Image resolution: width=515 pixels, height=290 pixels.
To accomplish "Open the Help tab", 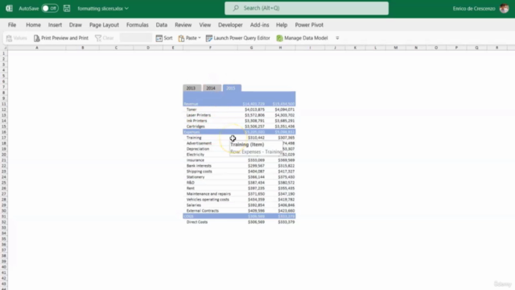I will coord(282,25).
